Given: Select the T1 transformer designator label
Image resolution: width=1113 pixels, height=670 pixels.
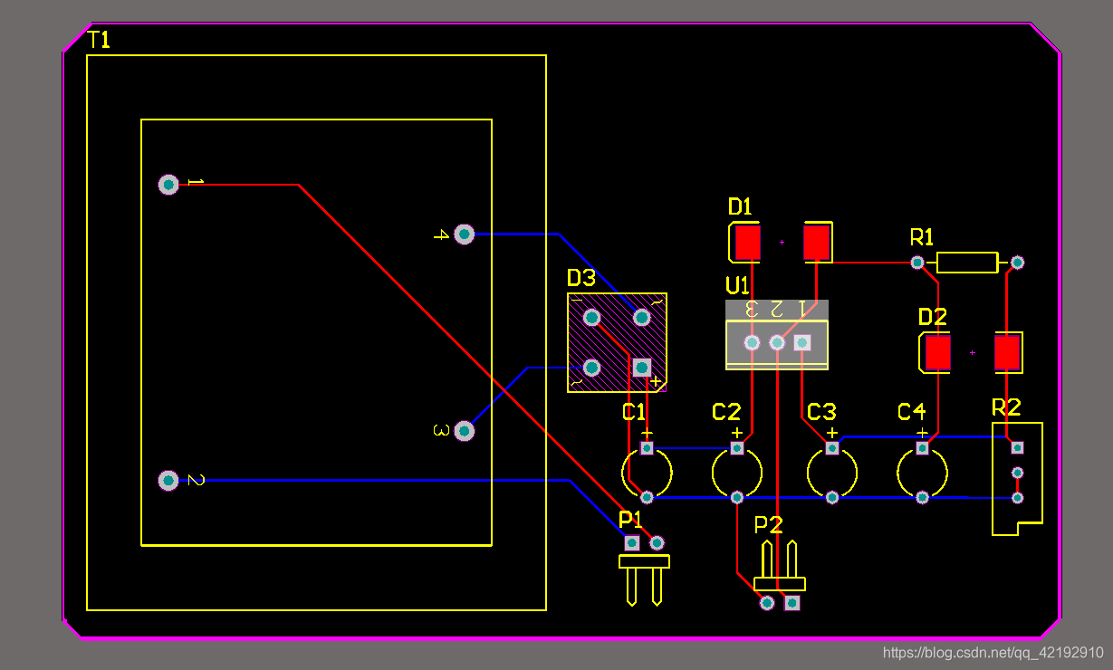Looking at the screenshot, I should [99, 40].
